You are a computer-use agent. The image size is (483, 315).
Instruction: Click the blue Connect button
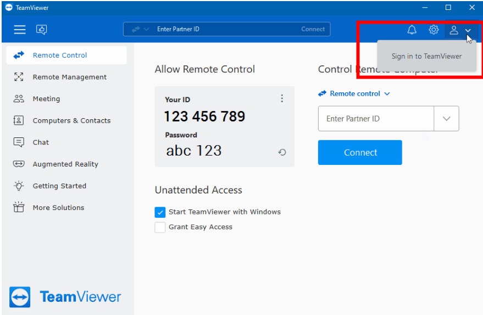pos(360,153)
